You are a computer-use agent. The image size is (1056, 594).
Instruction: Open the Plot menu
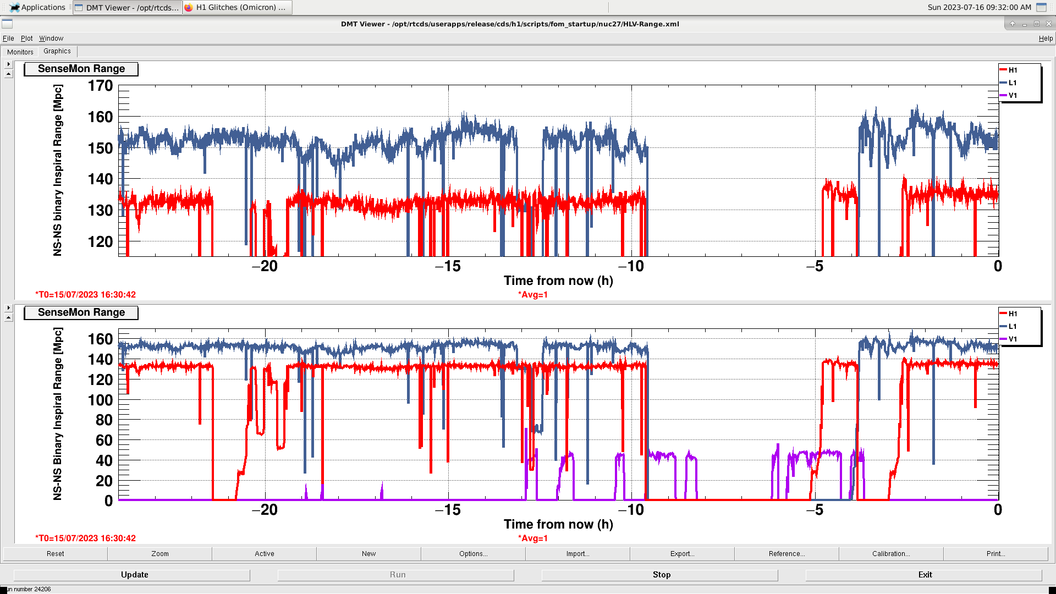click(26, 38)
